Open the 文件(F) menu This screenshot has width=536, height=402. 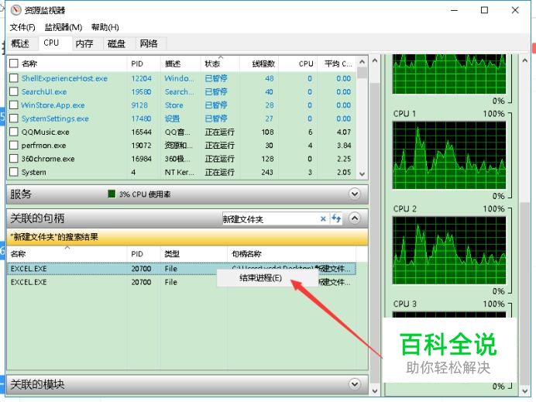(x=22, y=27)
